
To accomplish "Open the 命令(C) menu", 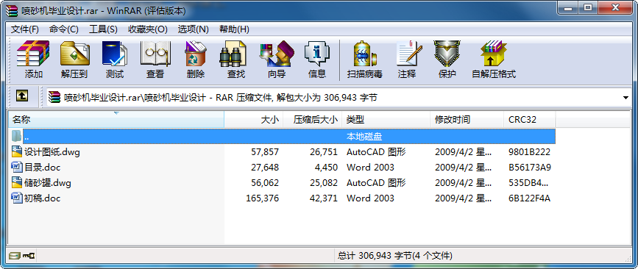I will [x=64, y=29].
